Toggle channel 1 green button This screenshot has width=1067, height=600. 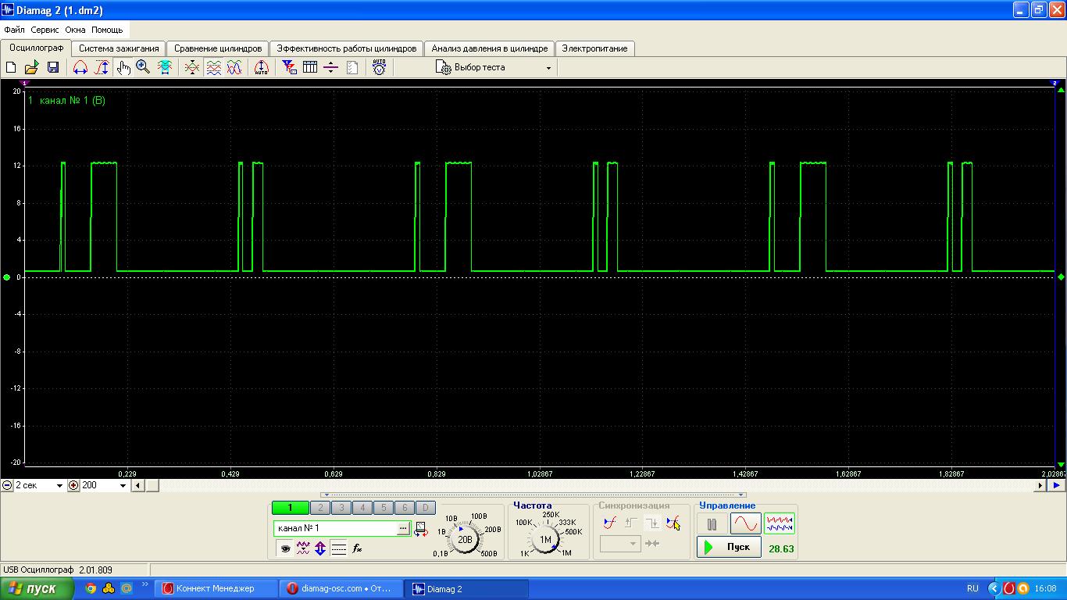(x=290, y=508)
